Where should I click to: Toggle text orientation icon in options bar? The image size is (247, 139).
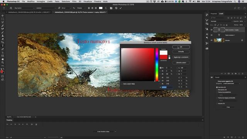[11, 8]
